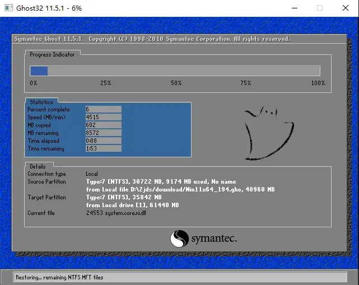This screenshot has height=285, width=359.
Task: Click the Symantec yin-yang logo
Action: [179, 239]
